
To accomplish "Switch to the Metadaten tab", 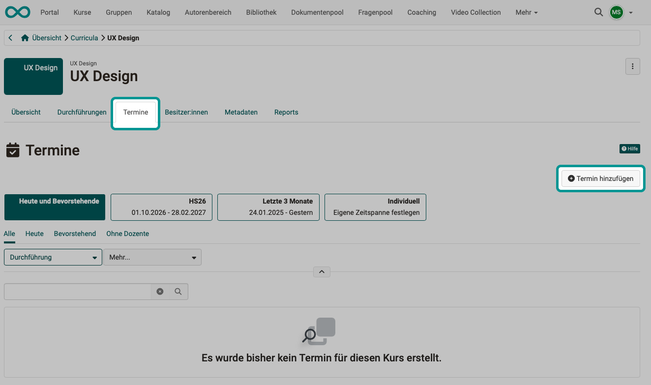I will (x=241, y=112).
